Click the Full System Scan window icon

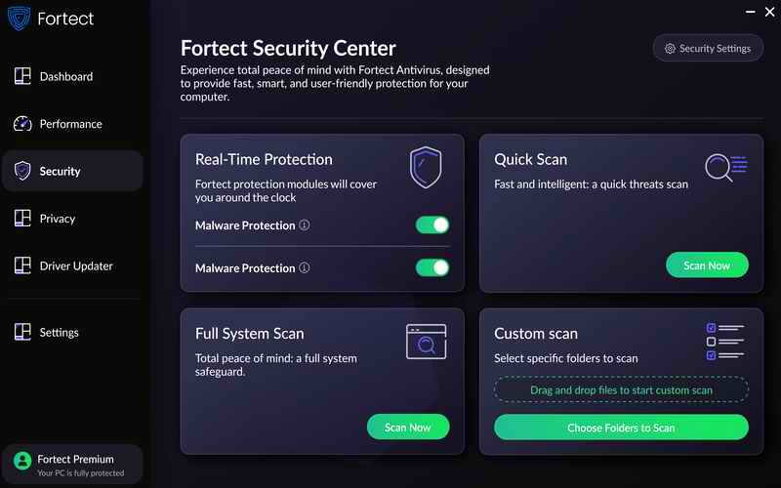point(426,342)
